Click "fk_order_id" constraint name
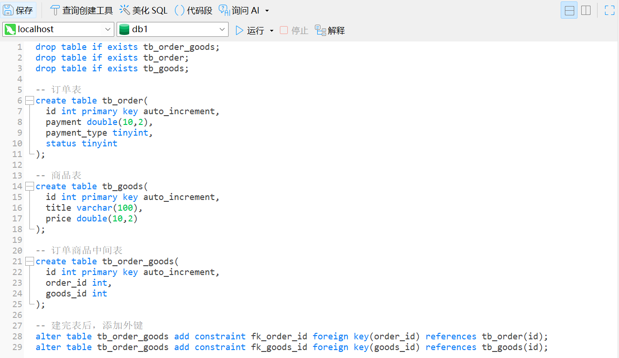The image size is (619, 358). click(x=279, y=337)
